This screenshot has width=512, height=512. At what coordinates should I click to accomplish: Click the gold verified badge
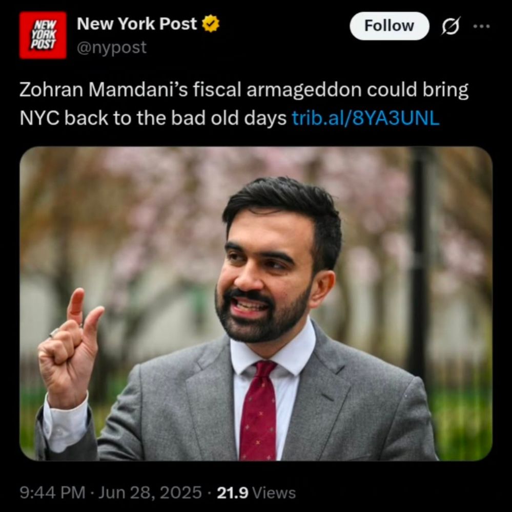coord(211,24)
